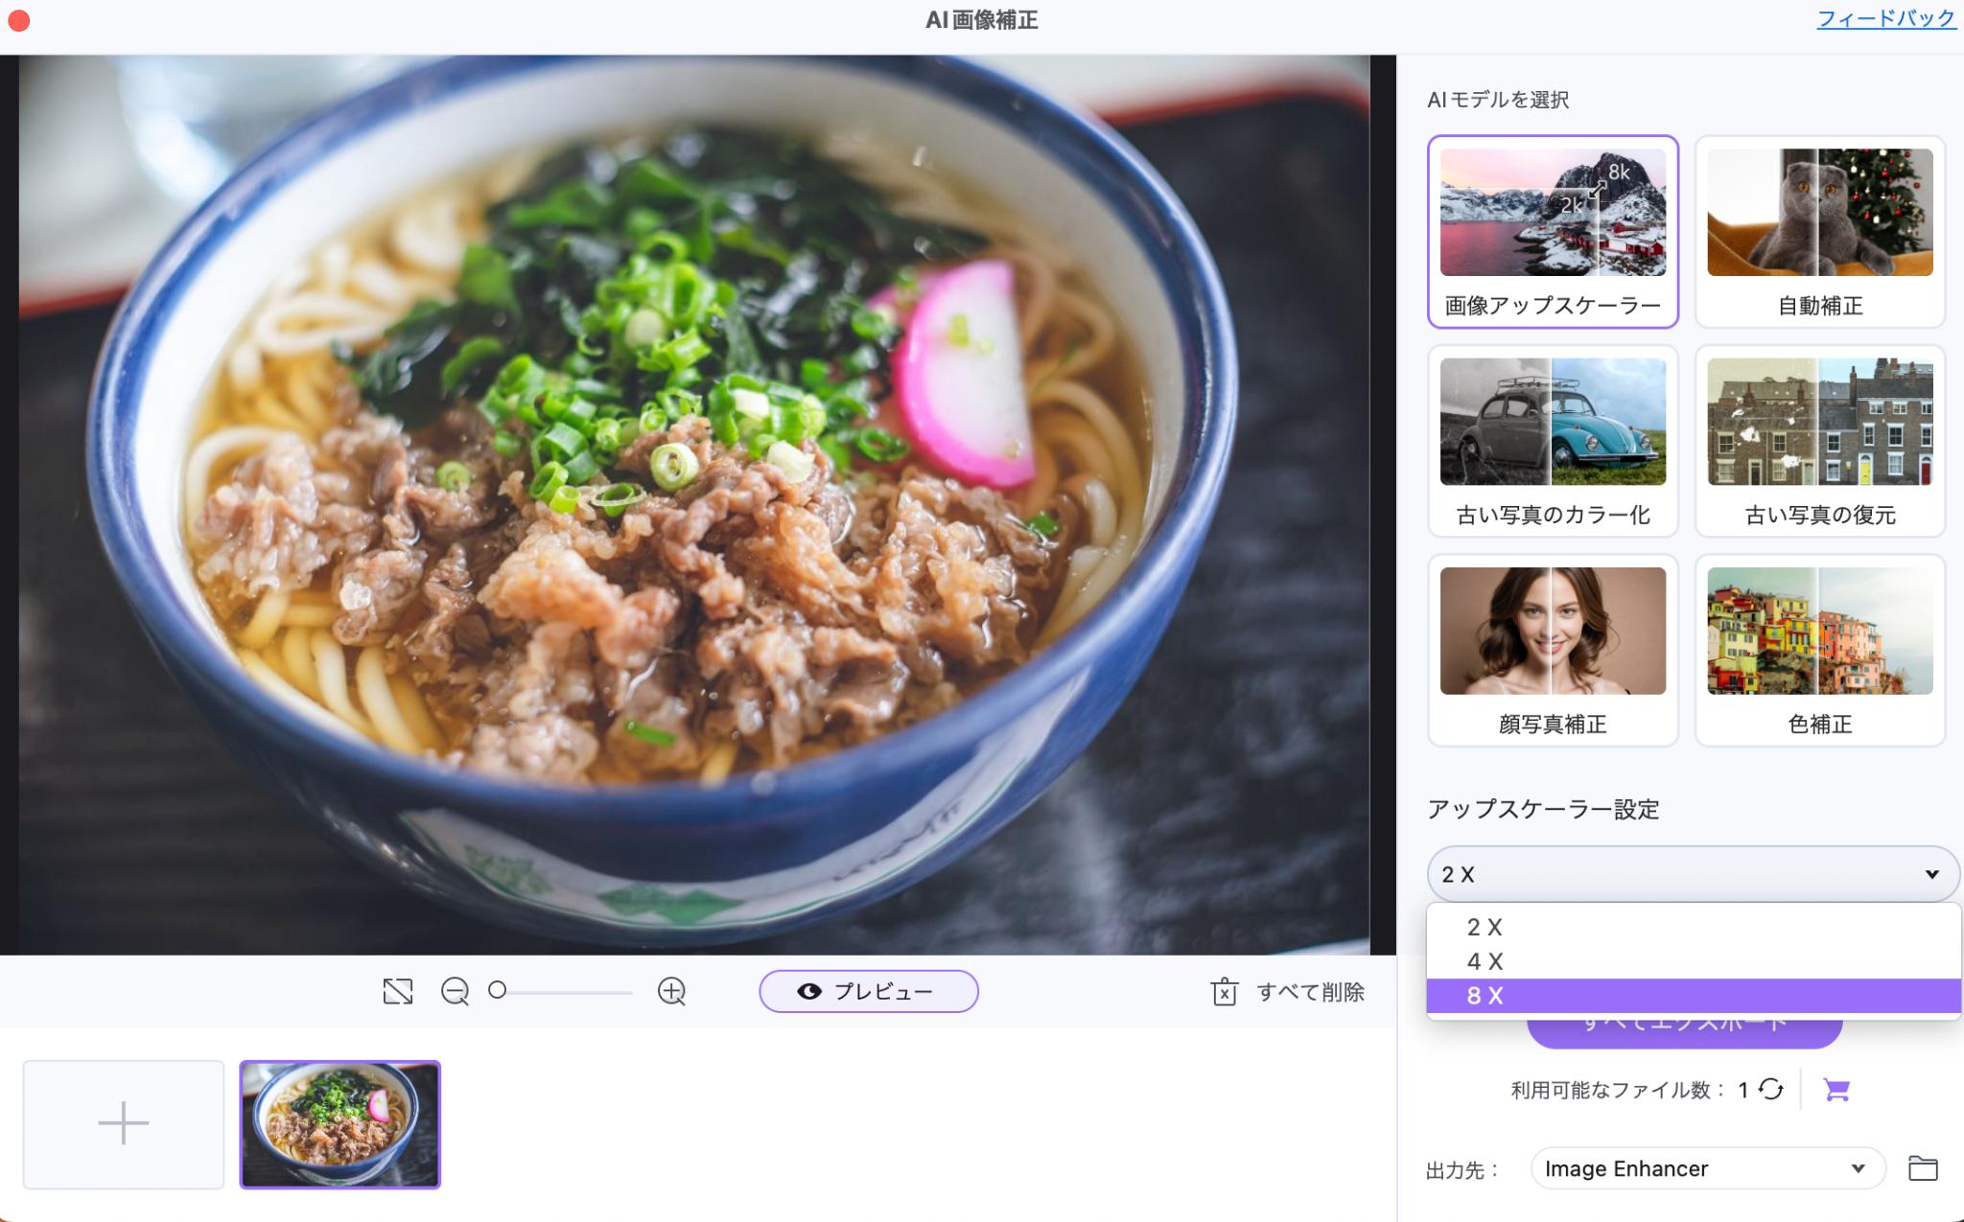This screenshot has height=1222, width=1964.
Task: Toggle zoom out magnifier control
Action: (x=456, y=990)
